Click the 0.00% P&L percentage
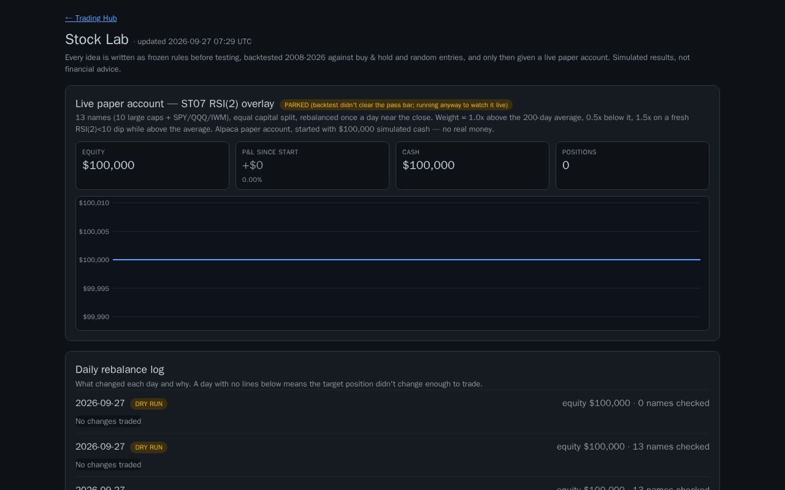The height and width of the screenshot is (490, 785). tap(252, 179)
